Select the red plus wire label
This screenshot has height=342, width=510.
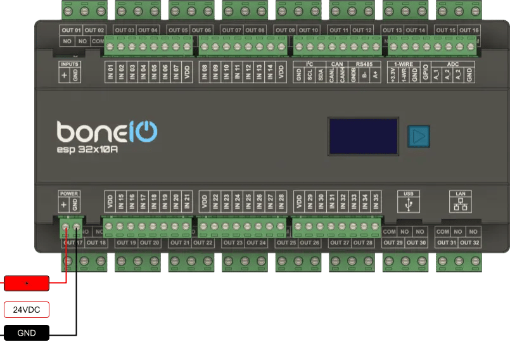(27, 283)
